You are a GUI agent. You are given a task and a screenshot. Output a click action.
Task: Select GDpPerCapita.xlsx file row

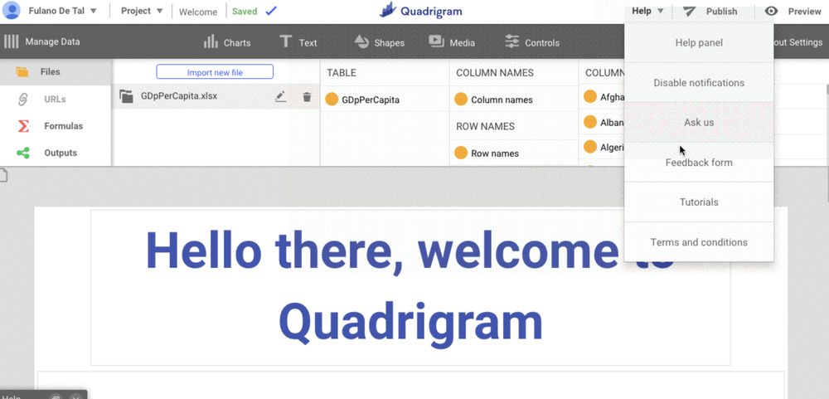(x=216, y=97)
